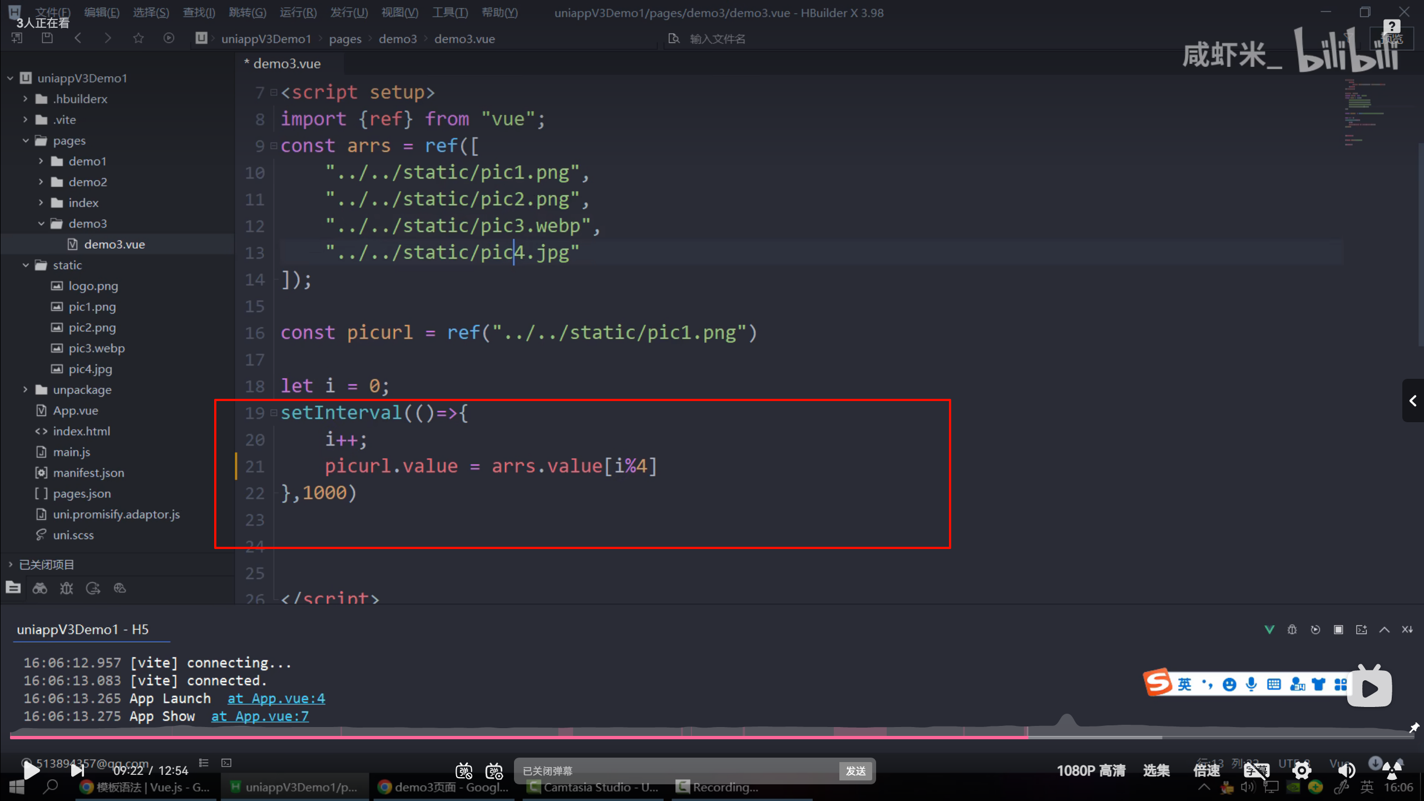Clear console with the X-arrow icon
This screenshot has width=1424, height=801.
1407,630
